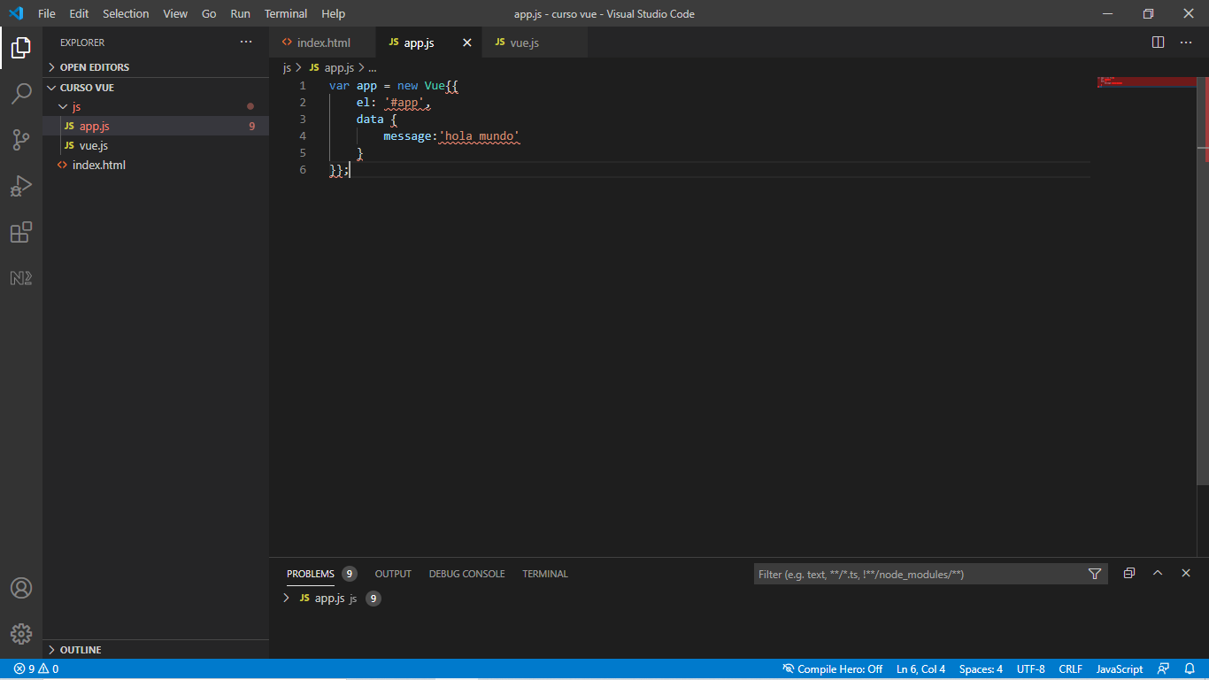Open the Run and Debug view
The image size is (1209, 680).
click(x=21, y=186)
